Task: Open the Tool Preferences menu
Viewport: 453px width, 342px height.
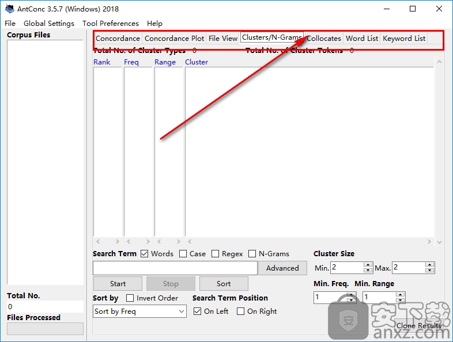Action: click(x=110, y=24)
